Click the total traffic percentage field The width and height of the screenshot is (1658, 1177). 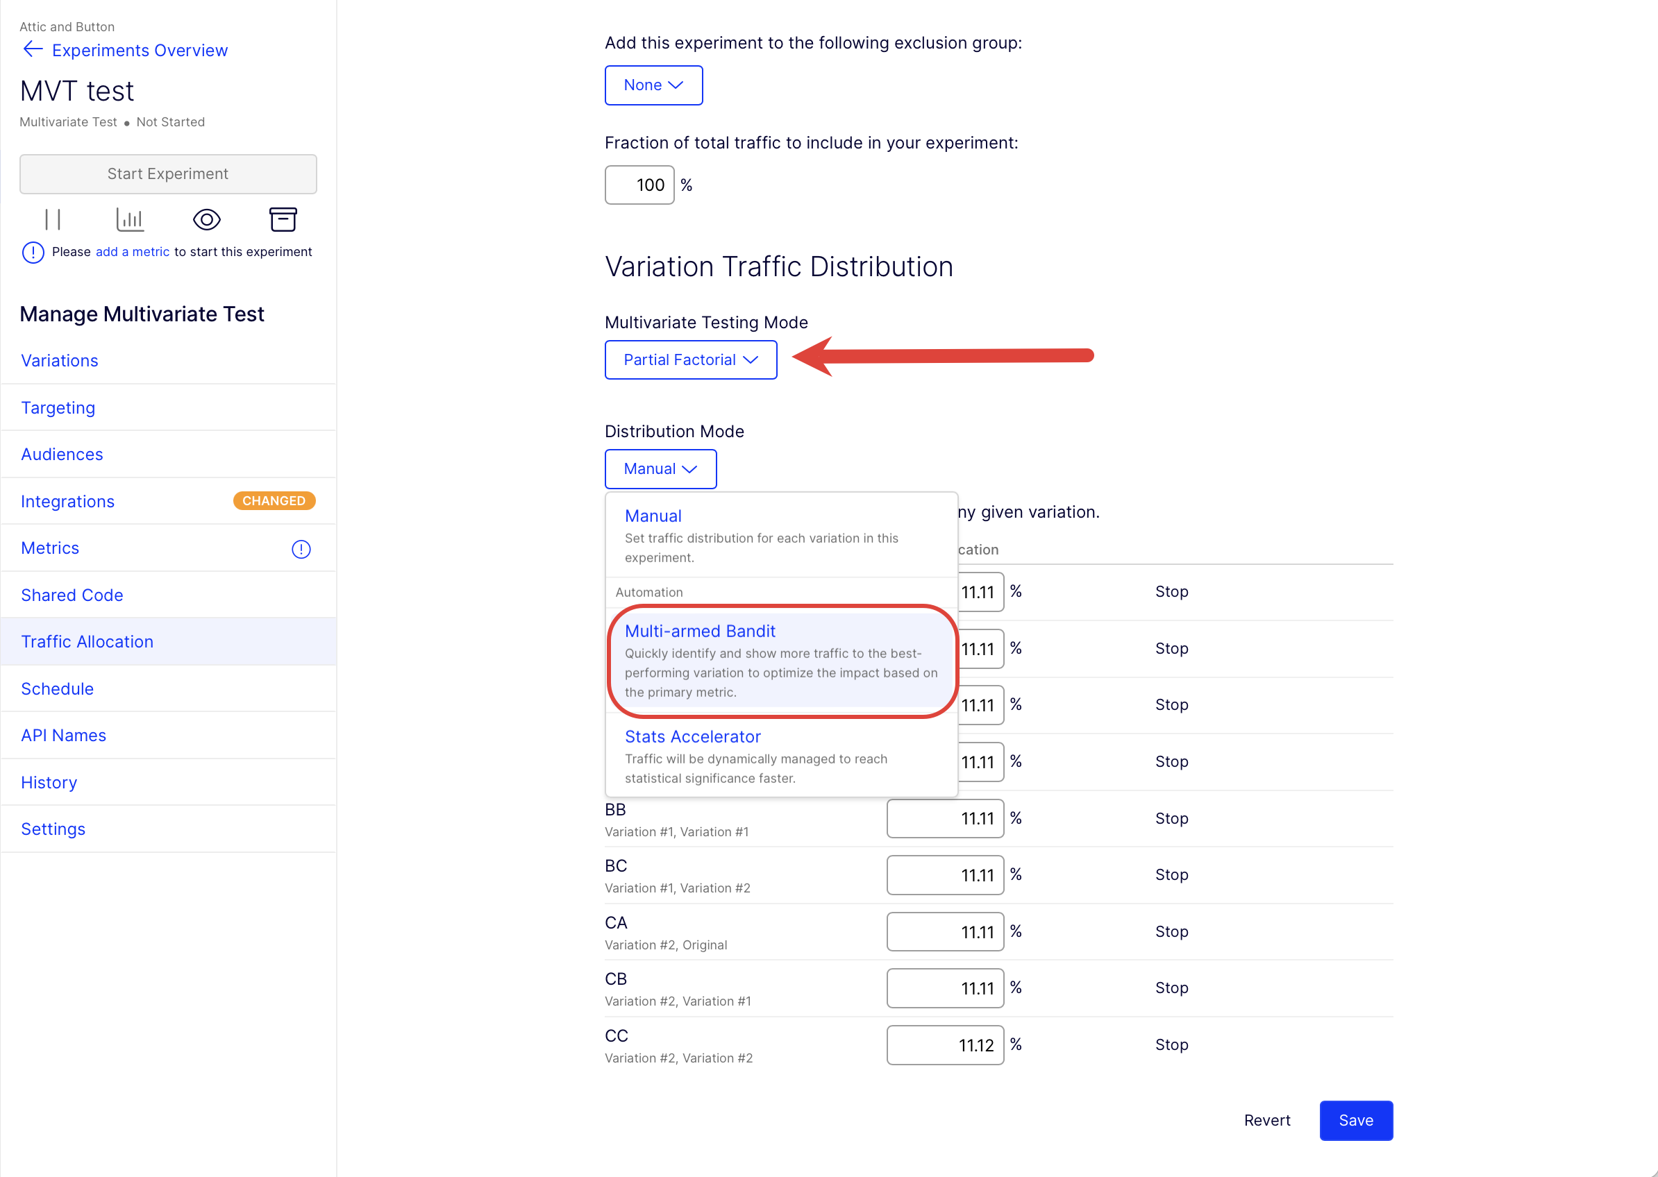point(639,185)
